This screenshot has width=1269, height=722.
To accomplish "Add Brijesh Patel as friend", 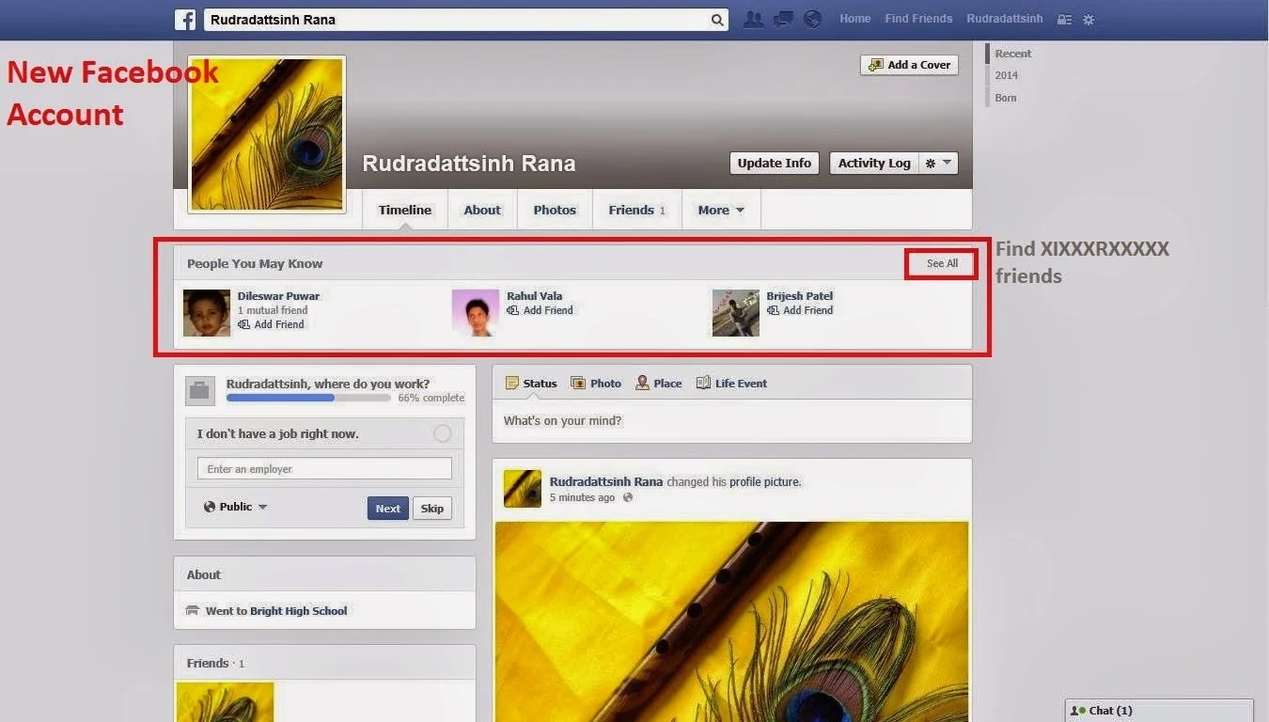I will 799,310.
